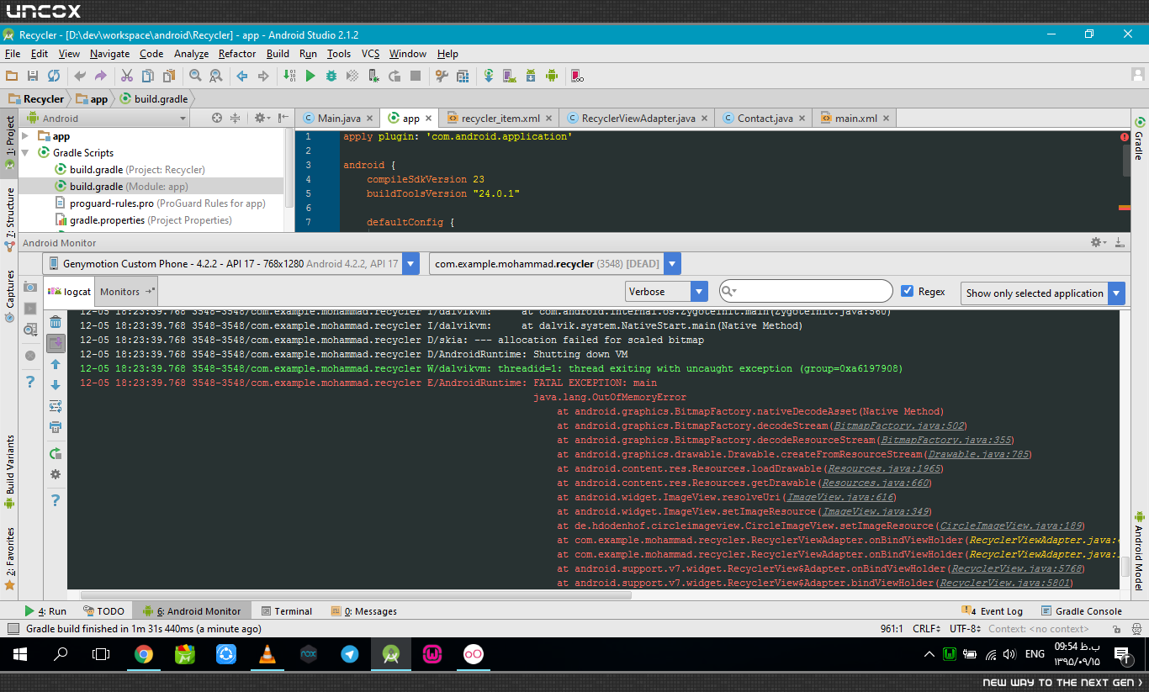
Task: Open Genymotion Device Manager toolbar icon
Action: click(x=577, y=76)
